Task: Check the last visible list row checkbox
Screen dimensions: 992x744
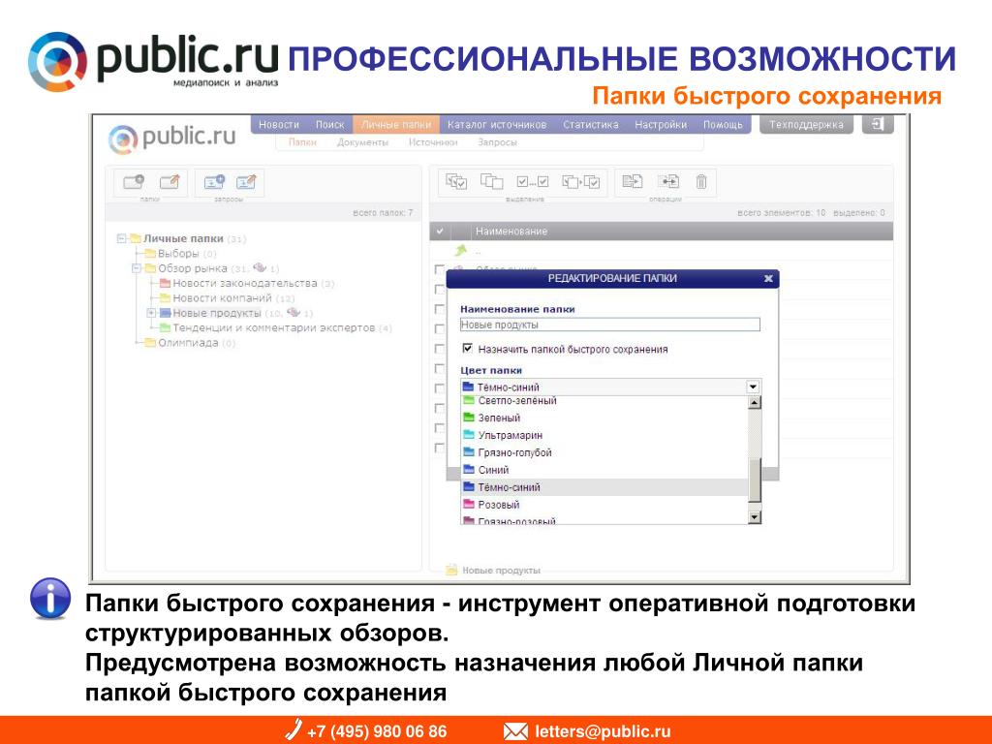Action: pos(440,448)
